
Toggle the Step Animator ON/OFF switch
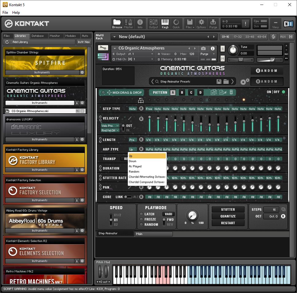284,92
